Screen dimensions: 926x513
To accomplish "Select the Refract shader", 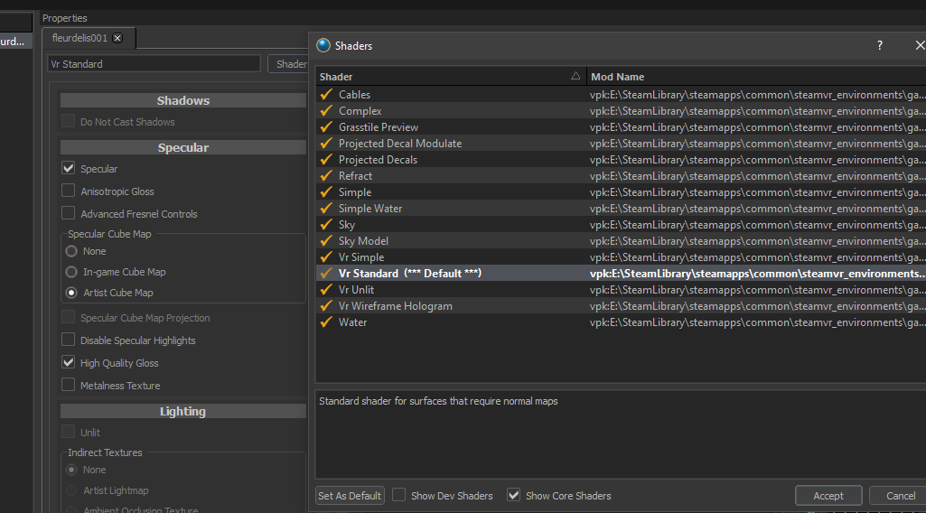I will click(x=621, y=175).
